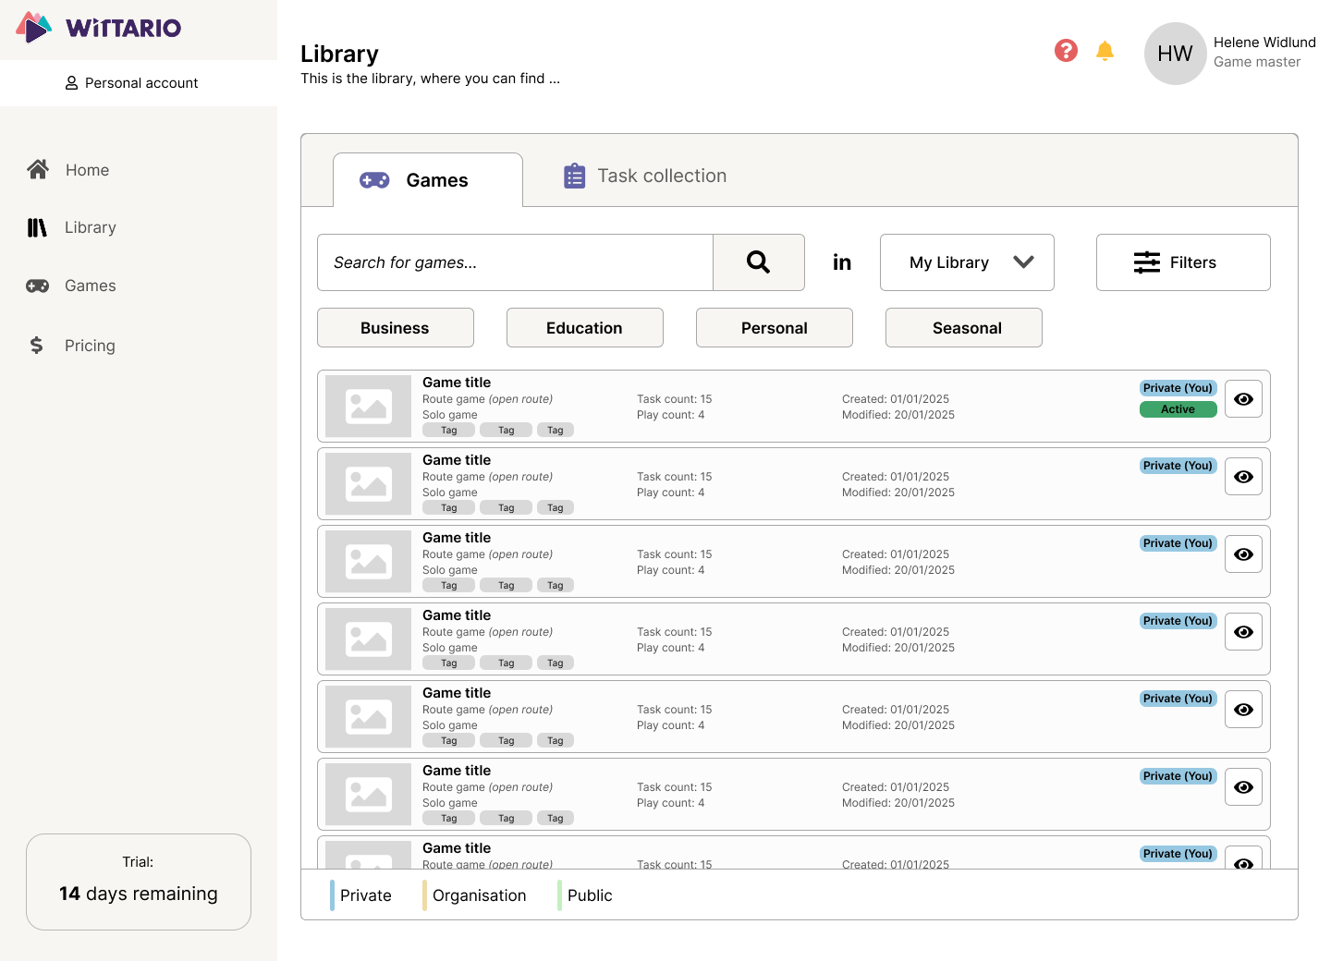Open the notifications bell
Image resolution: width=1331 pixels, height=961 pixels.
click(1105, 51)
